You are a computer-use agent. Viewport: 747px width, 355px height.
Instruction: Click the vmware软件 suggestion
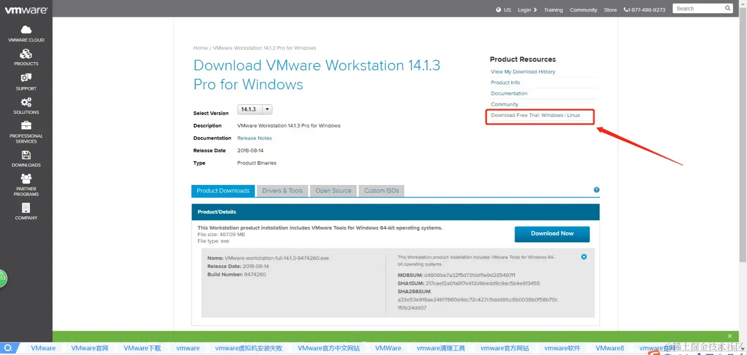point(562,348)
